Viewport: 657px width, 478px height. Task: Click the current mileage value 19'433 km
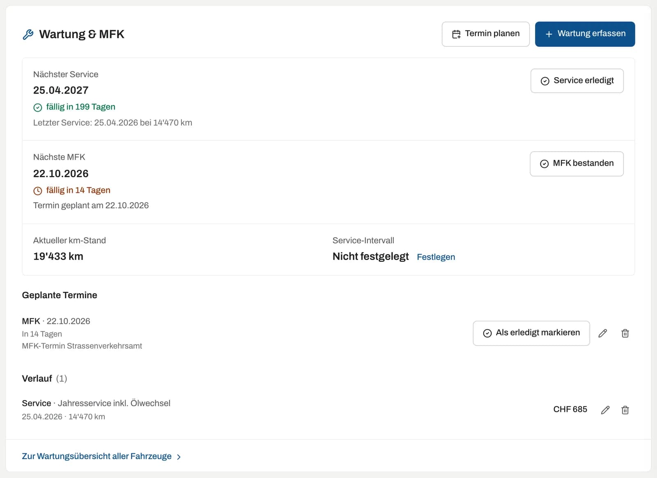58,256
